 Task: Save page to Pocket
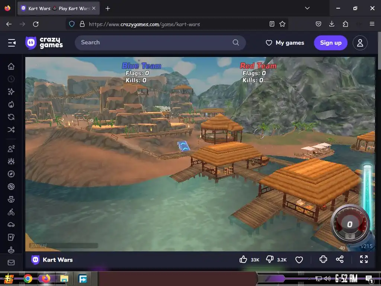[318, 24]
